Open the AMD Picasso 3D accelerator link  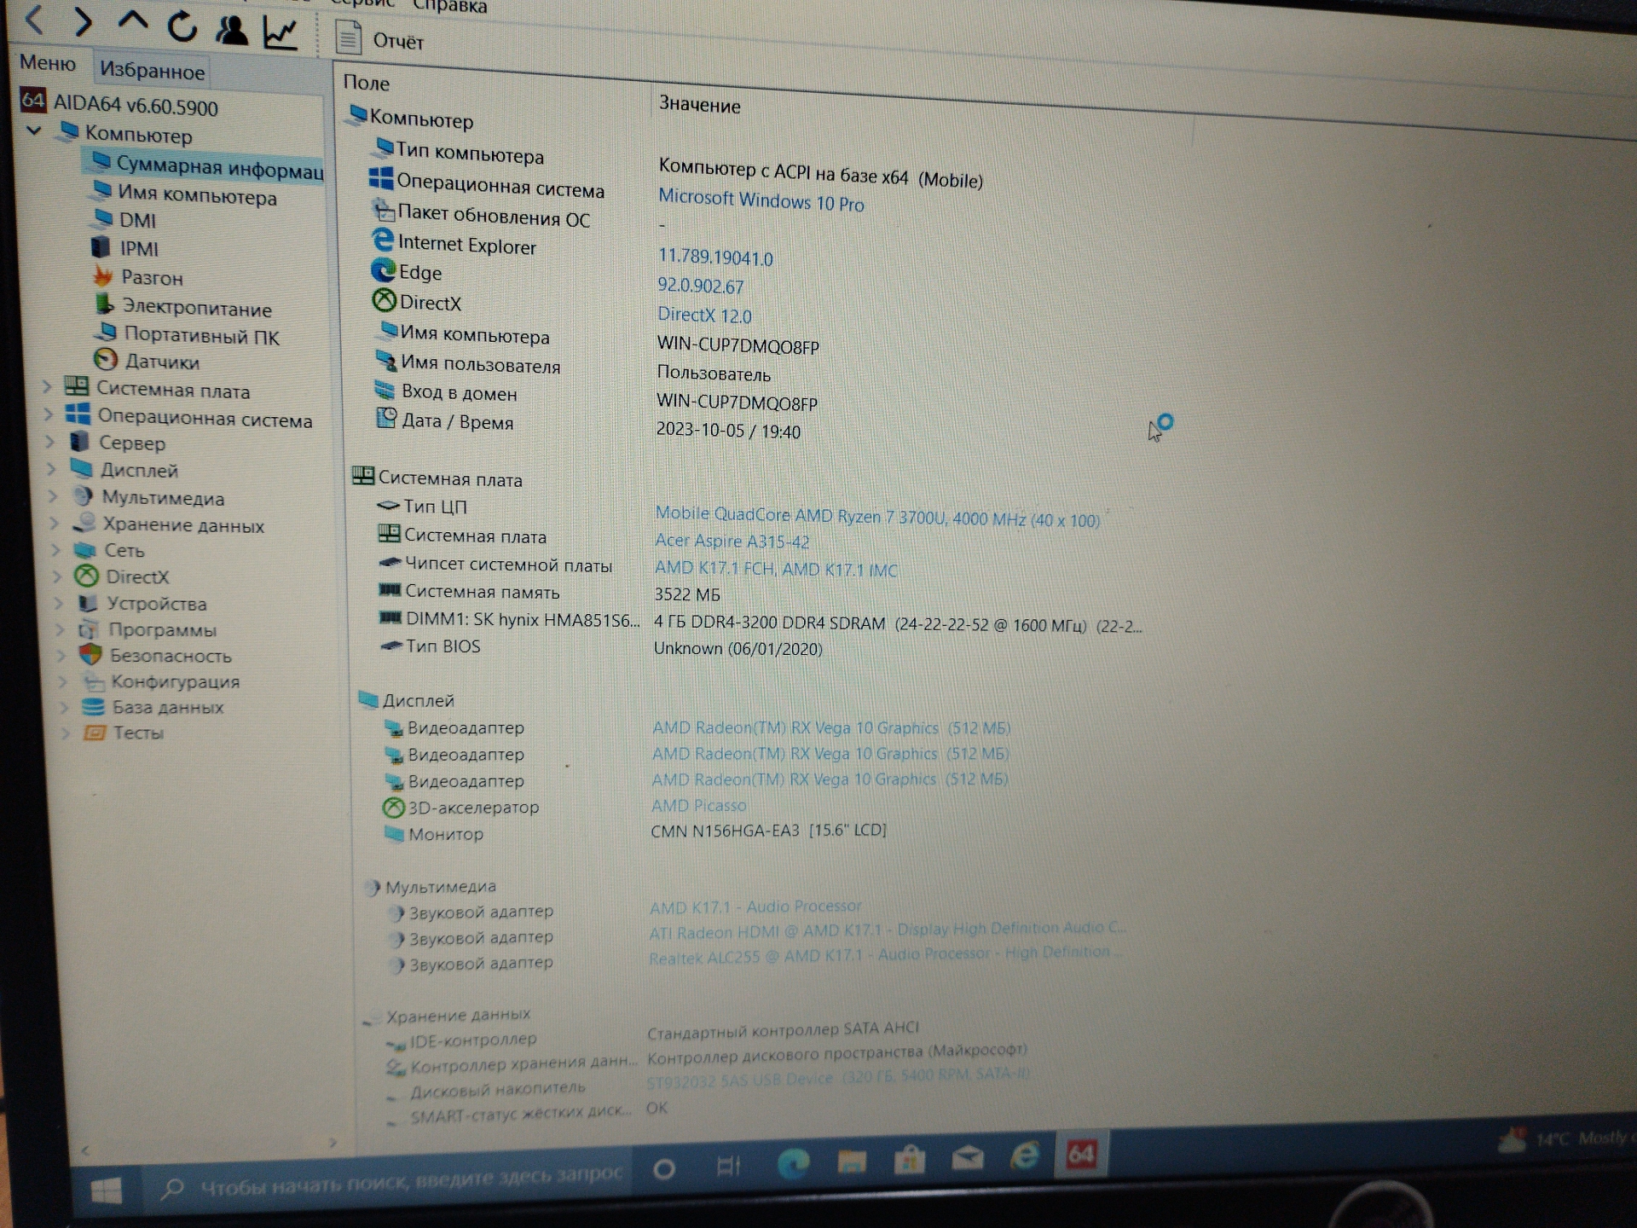click(698, 805)
